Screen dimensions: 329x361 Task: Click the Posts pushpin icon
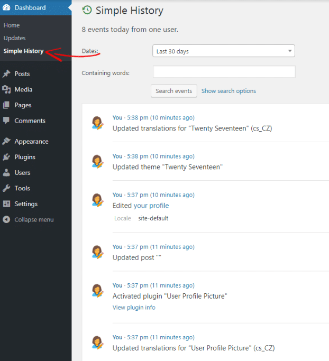coord(6,74)
